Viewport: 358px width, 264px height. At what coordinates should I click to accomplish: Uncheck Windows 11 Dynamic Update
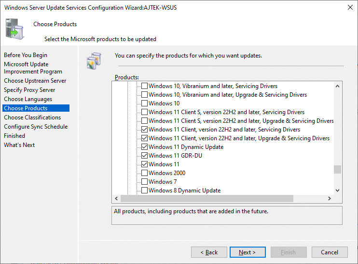pyautogui.click(x=144, y=147)
